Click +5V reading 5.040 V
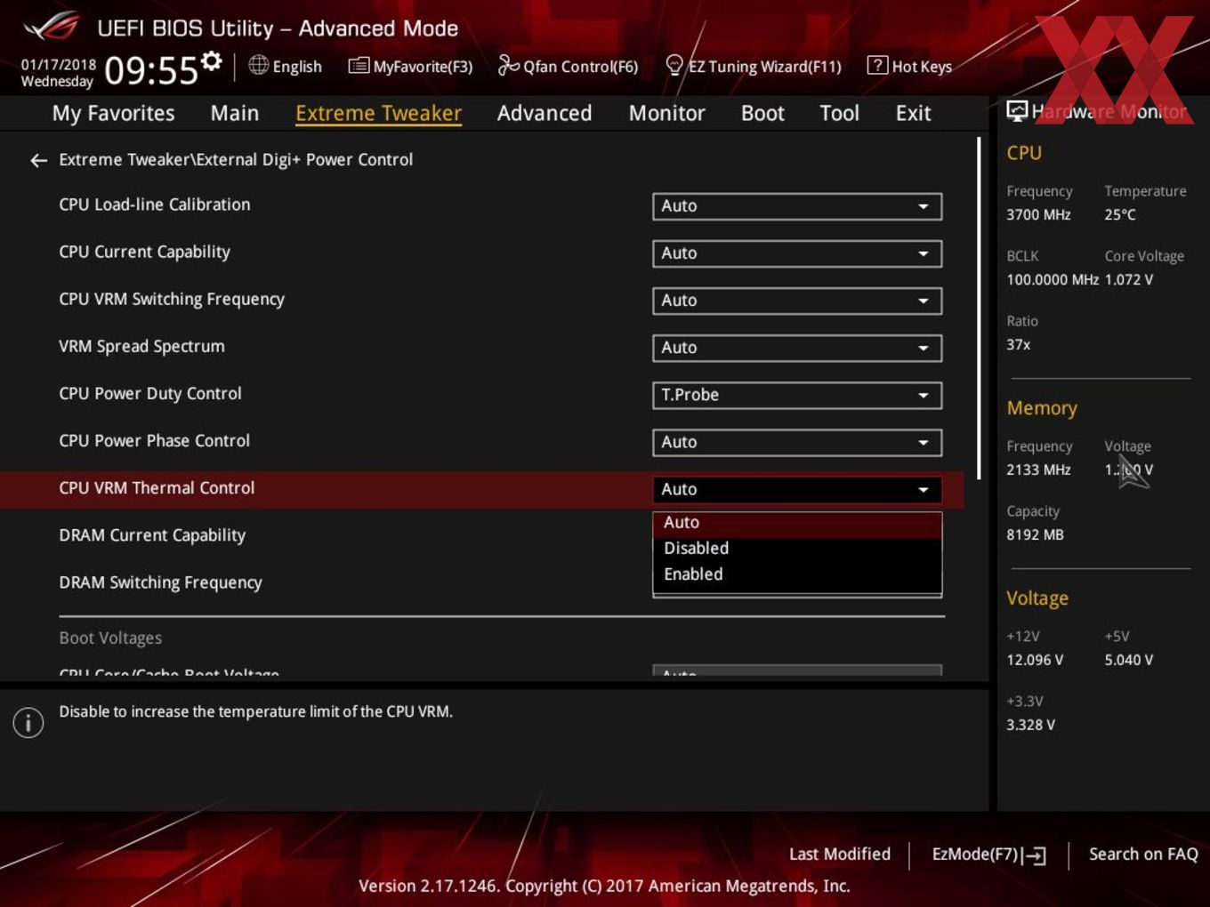 coord(1129,660)
